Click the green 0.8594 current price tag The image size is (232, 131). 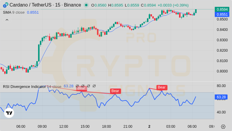[222, 10]
